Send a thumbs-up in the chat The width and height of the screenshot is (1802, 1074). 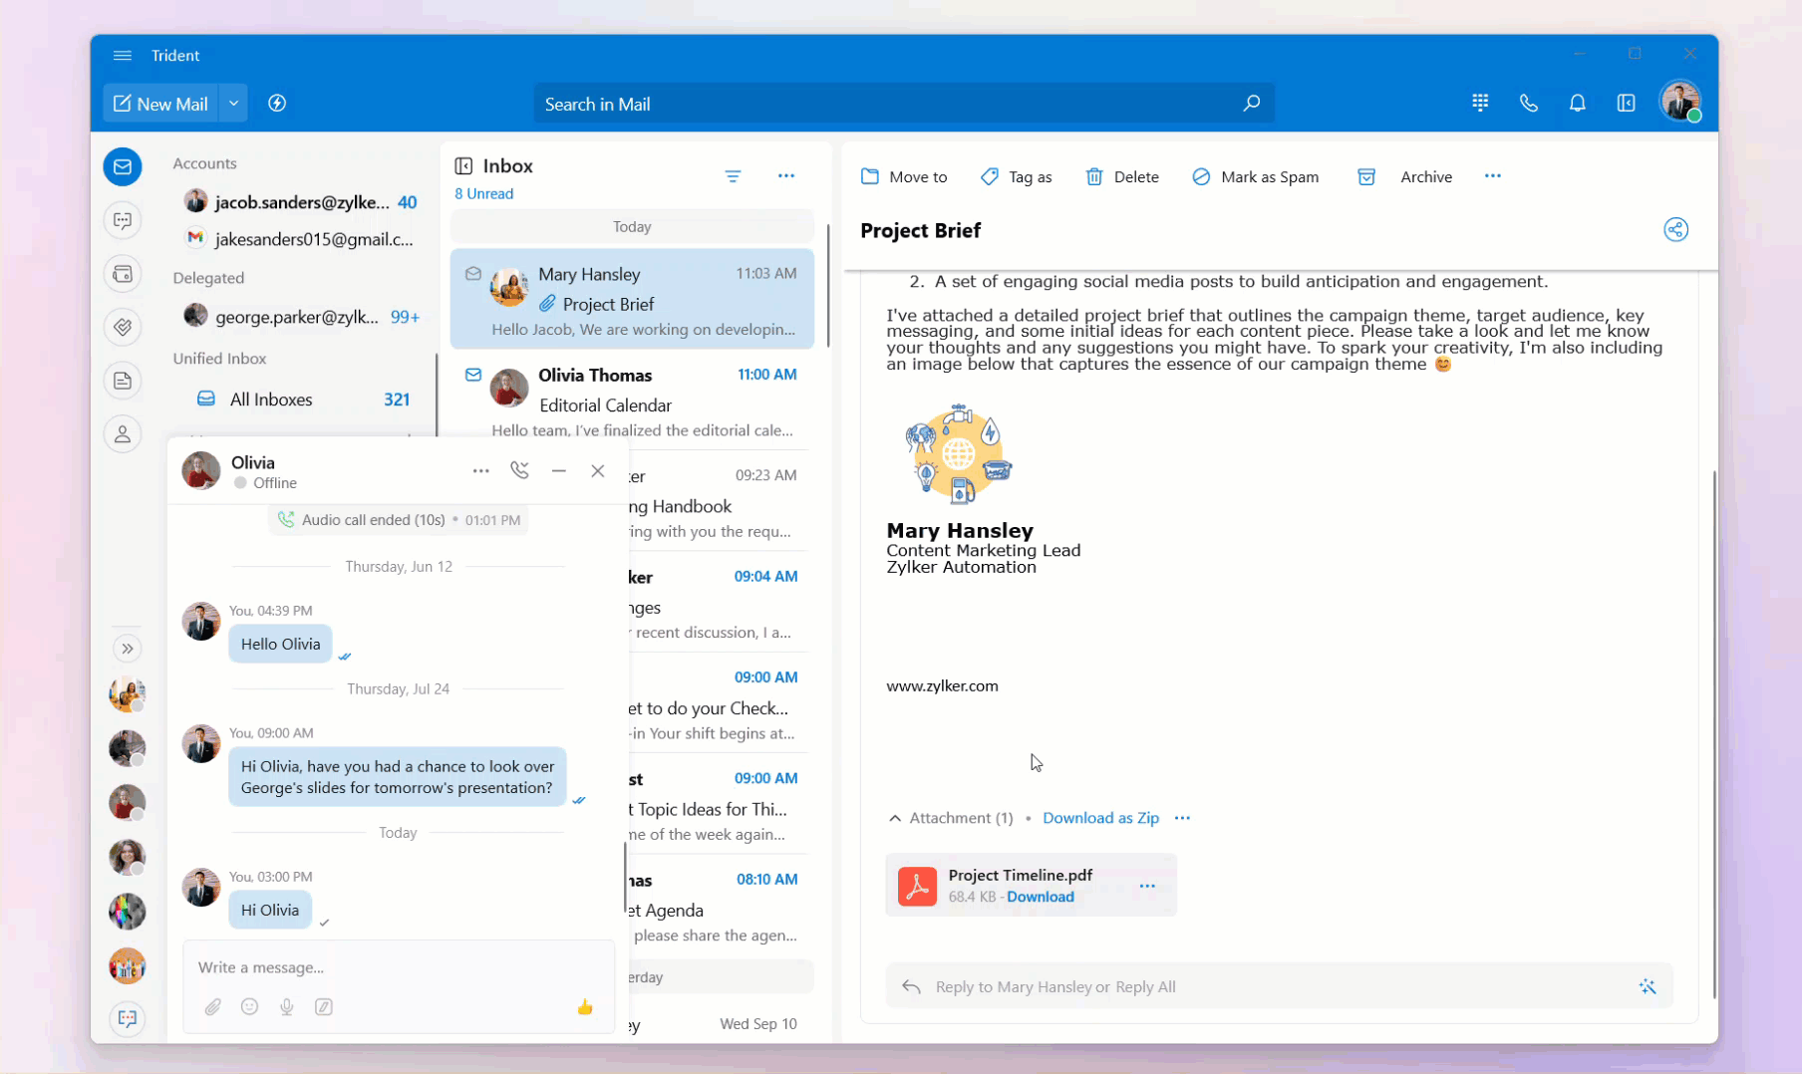[x=585, y=1007]
